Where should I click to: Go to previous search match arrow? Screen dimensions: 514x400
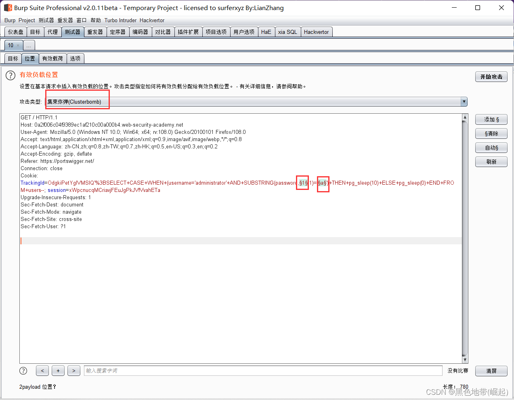point(42,371)
